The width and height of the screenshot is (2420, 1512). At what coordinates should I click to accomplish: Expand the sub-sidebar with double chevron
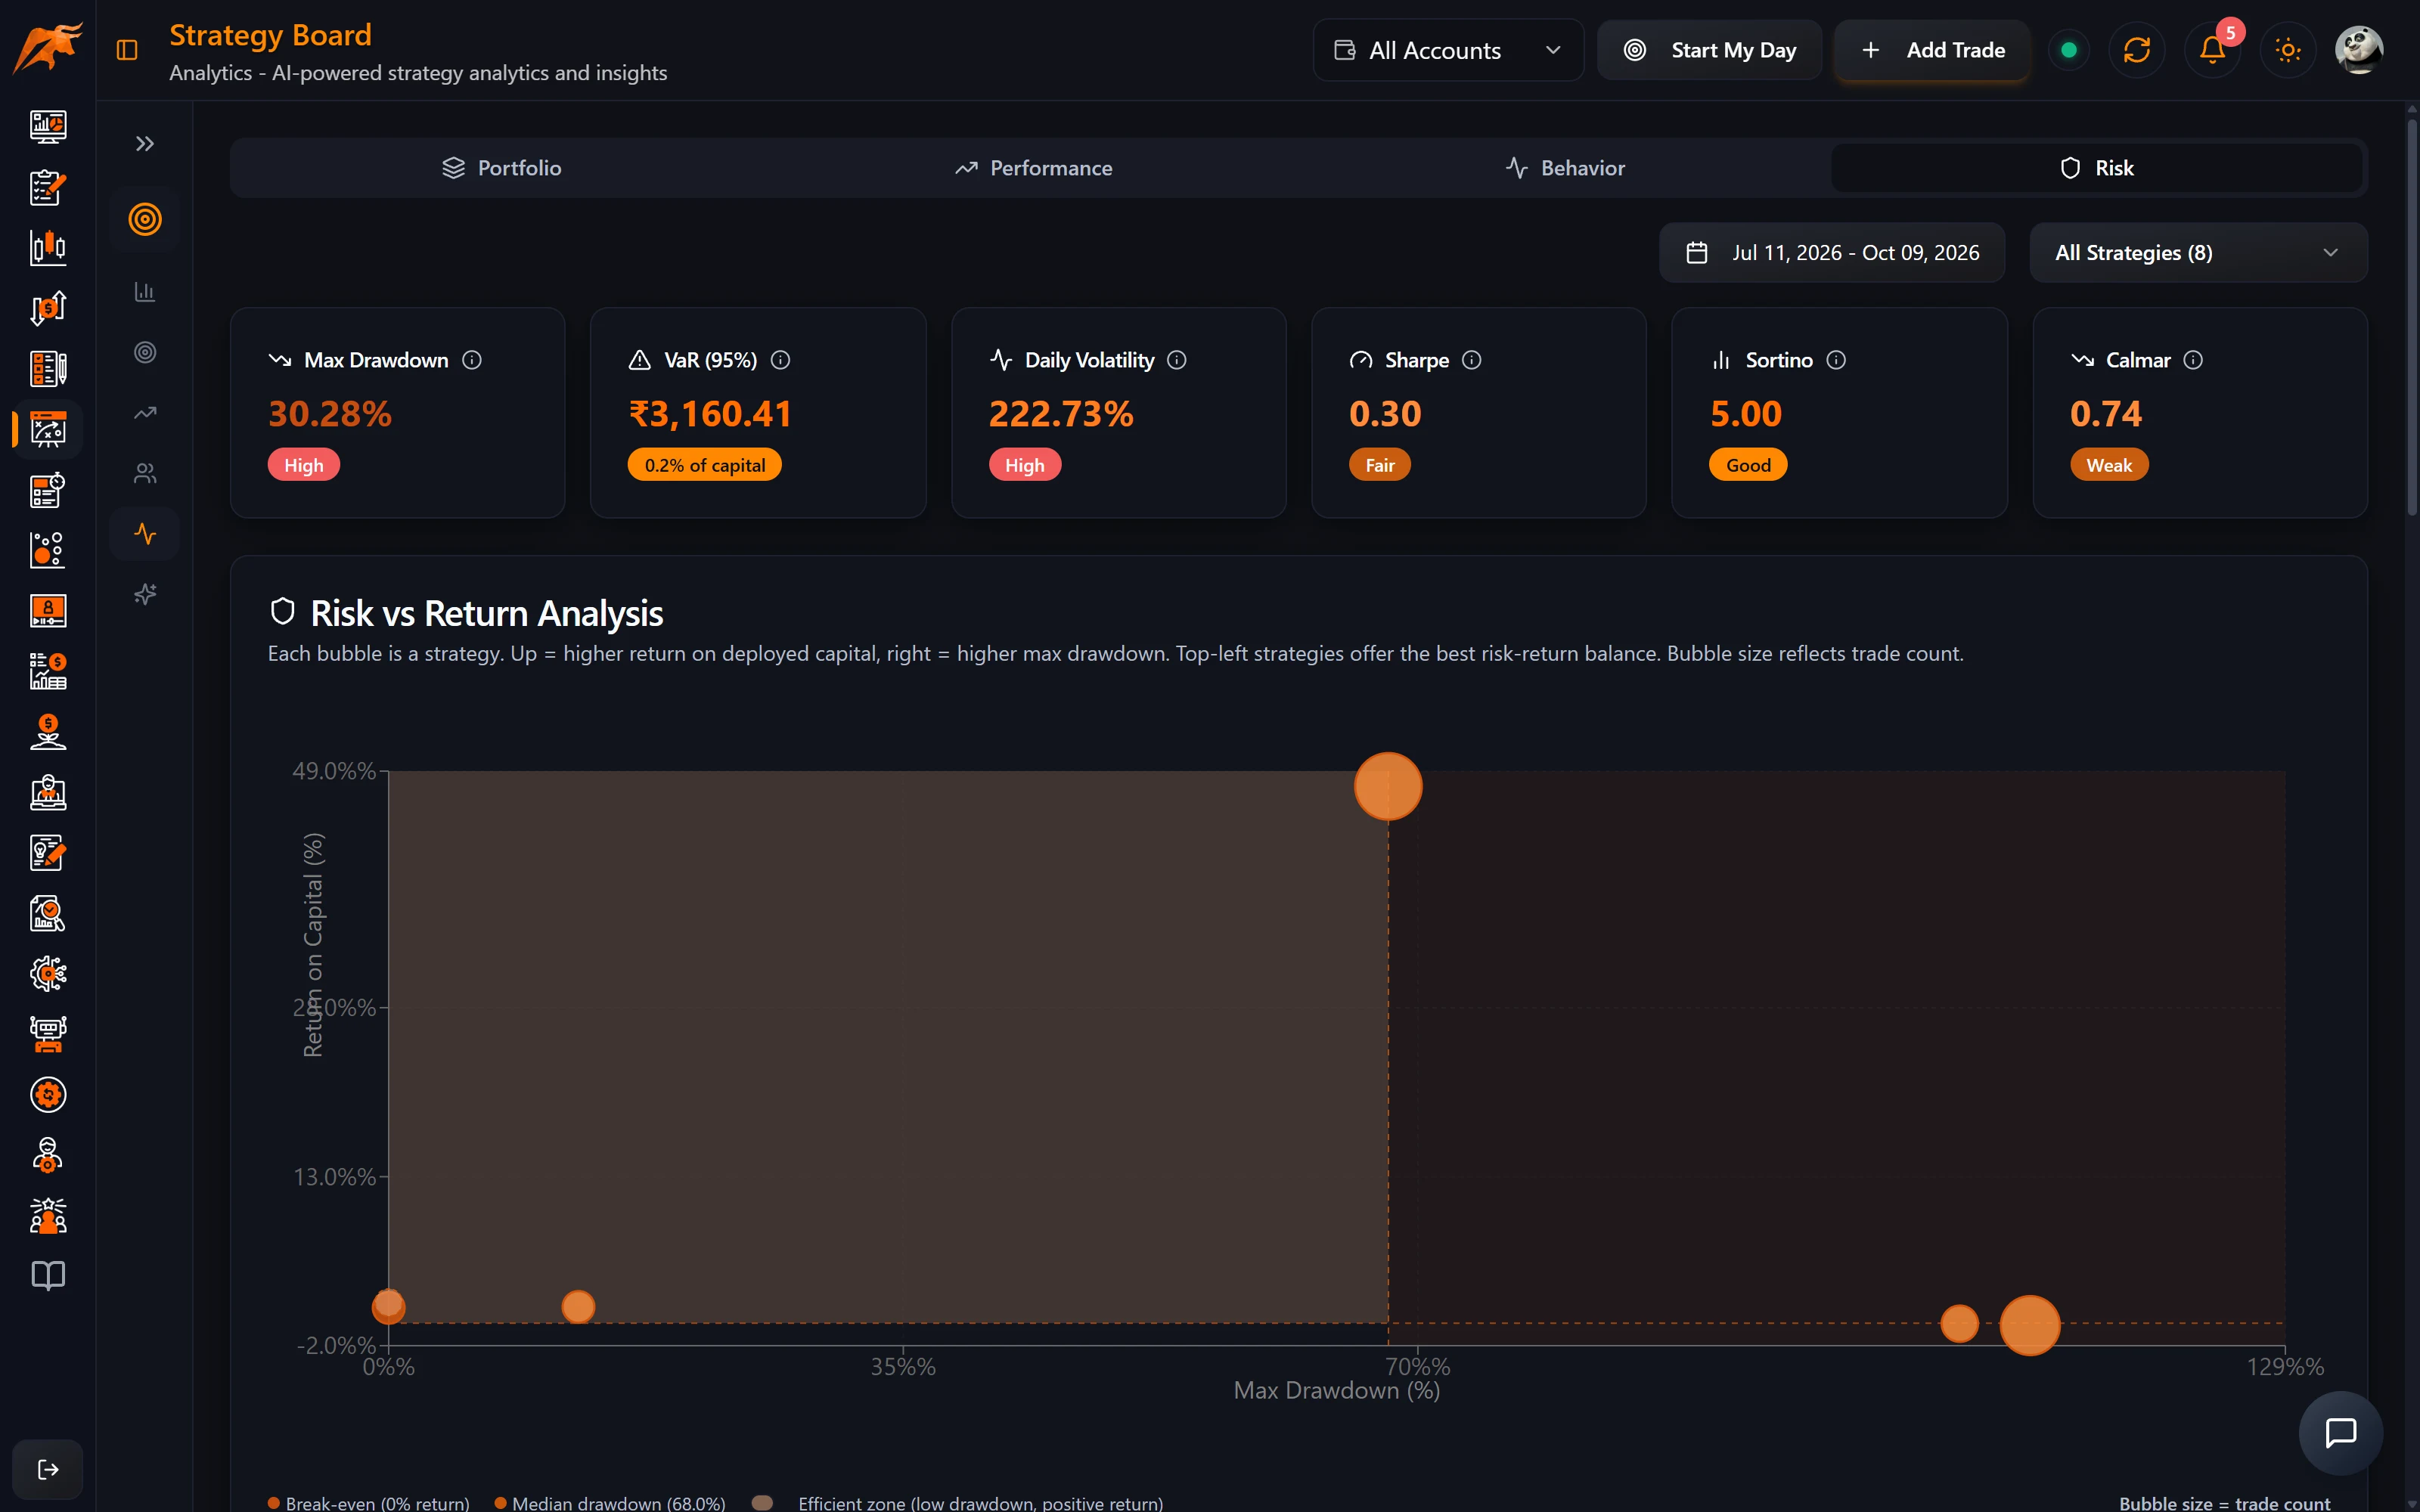tap(145, 144)
